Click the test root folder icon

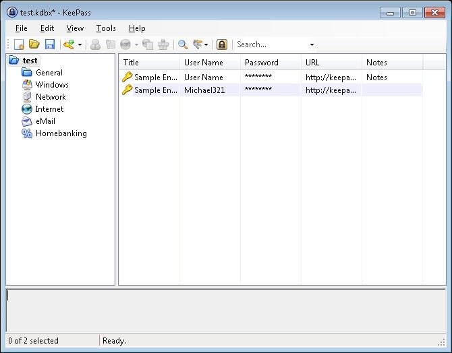[13, 60]
